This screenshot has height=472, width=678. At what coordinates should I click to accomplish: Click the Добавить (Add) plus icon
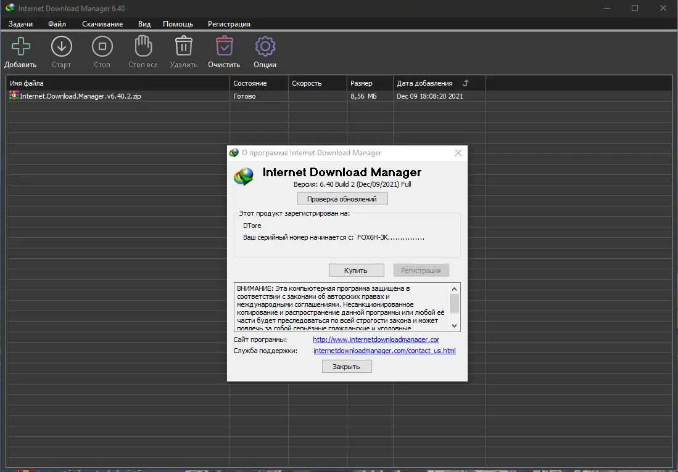click(21, 47)
